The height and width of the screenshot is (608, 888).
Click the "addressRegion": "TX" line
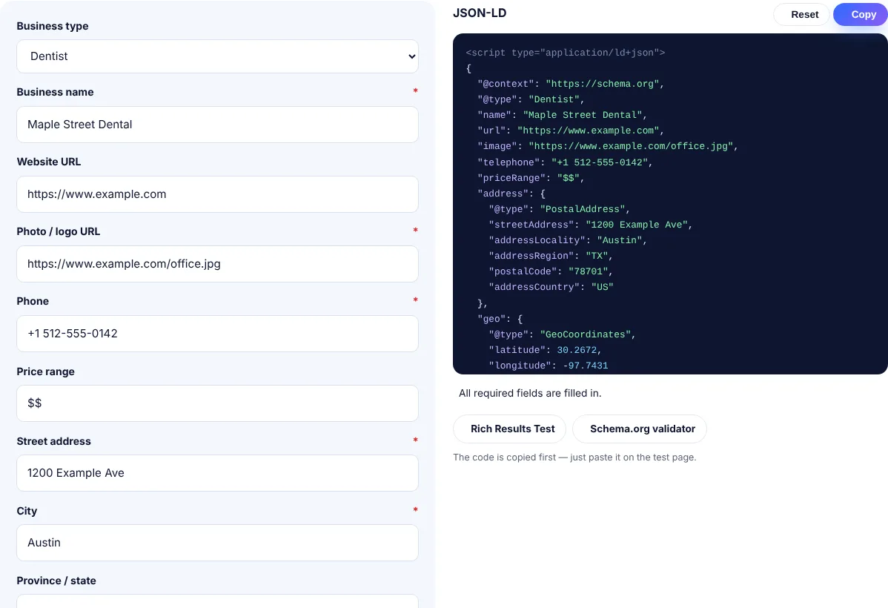[x=551, y=256]
